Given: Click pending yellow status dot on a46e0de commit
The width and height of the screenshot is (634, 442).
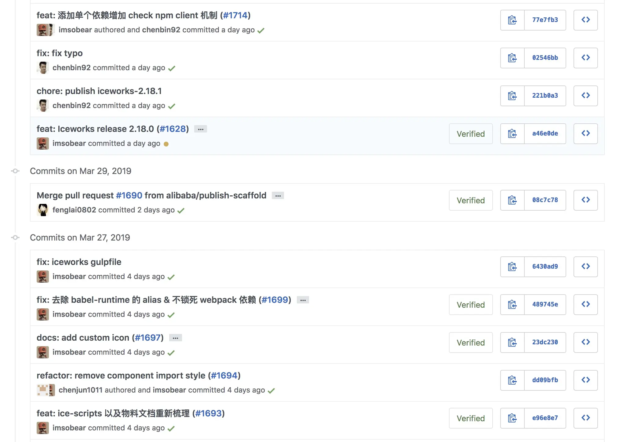Looking at the screenshot, I should [x=166, y=144].
